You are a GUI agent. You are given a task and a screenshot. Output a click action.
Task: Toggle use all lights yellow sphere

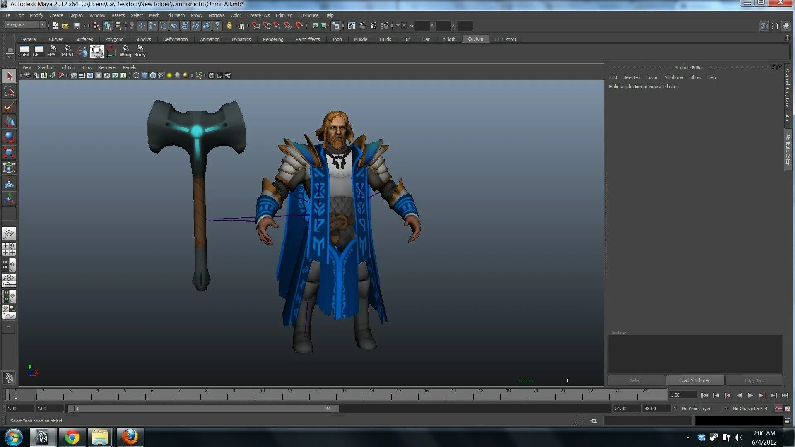pyautogui.click(x=169, y=75)
